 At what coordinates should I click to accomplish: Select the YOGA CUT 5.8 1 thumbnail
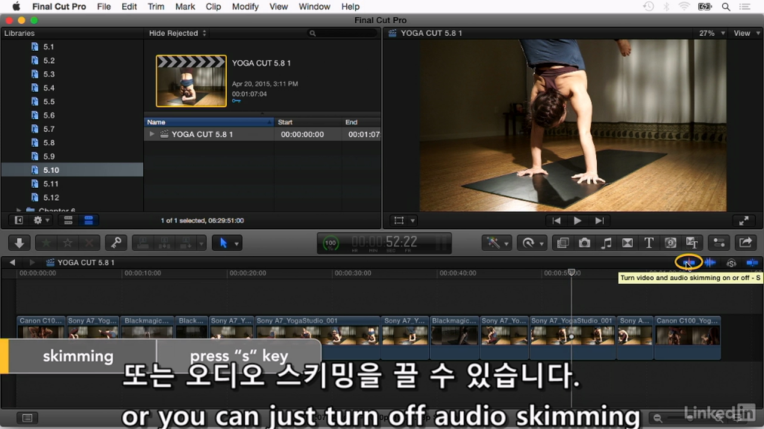coord(191,81)
